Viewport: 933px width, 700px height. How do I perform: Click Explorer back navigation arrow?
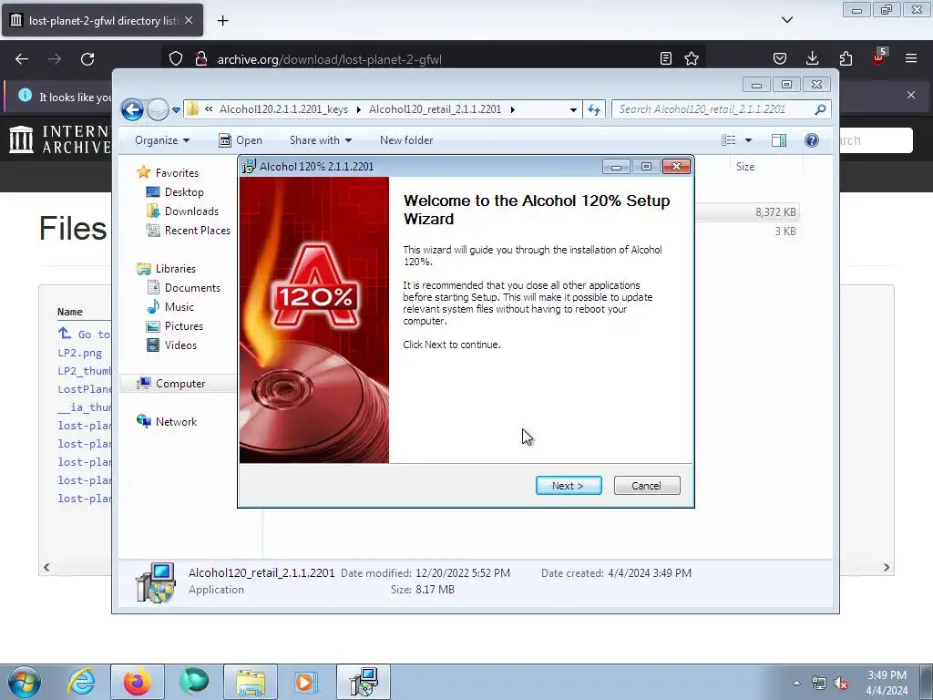click(132, 109)
